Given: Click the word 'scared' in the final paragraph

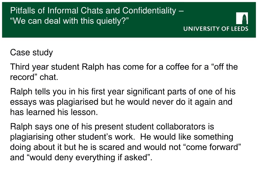Looking at the screenshot, I should coord(112,147).
